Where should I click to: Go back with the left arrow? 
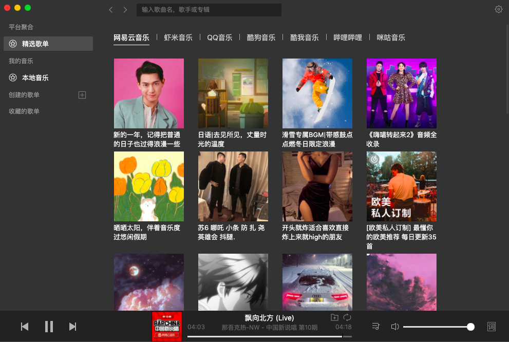pos(111,10)
